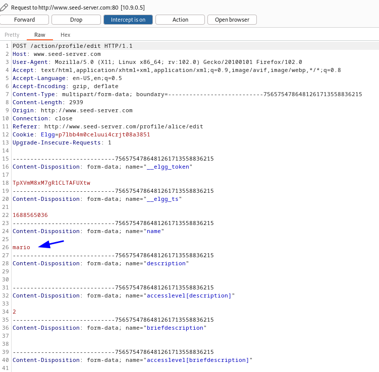Click the Origin header line
The height and width of the screenshot is (372, 379).
[x=73, y=110]
